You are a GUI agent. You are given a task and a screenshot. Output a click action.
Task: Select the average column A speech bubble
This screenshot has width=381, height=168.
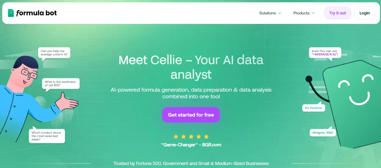(x=54, y=52)
